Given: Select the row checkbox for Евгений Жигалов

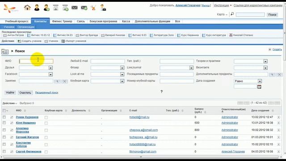Looking at the screenshot, I should click(x=4, y=137).
